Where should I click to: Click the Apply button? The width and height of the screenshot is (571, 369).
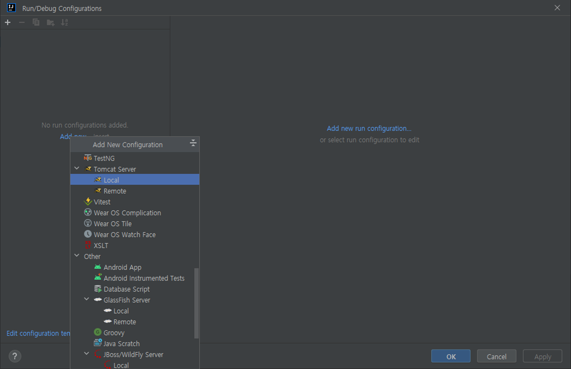coord(542,356)
